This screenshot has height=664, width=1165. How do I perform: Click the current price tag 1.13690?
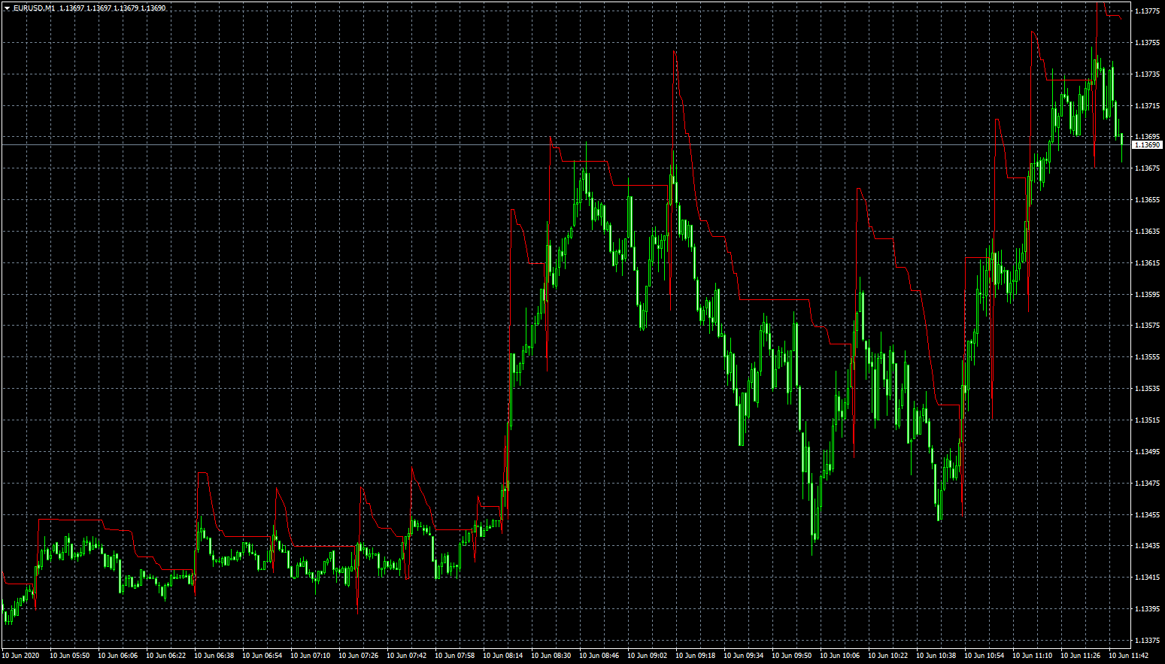1147,144
